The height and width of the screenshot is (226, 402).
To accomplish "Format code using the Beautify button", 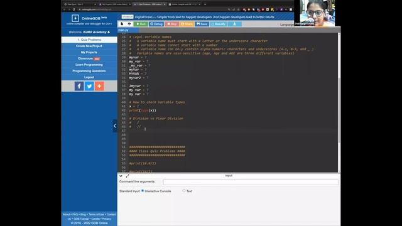I will pos(219,24).
